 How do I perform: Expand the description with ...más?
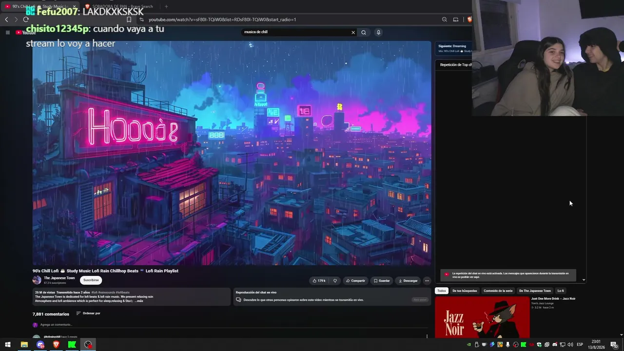[x=139, y=301]
